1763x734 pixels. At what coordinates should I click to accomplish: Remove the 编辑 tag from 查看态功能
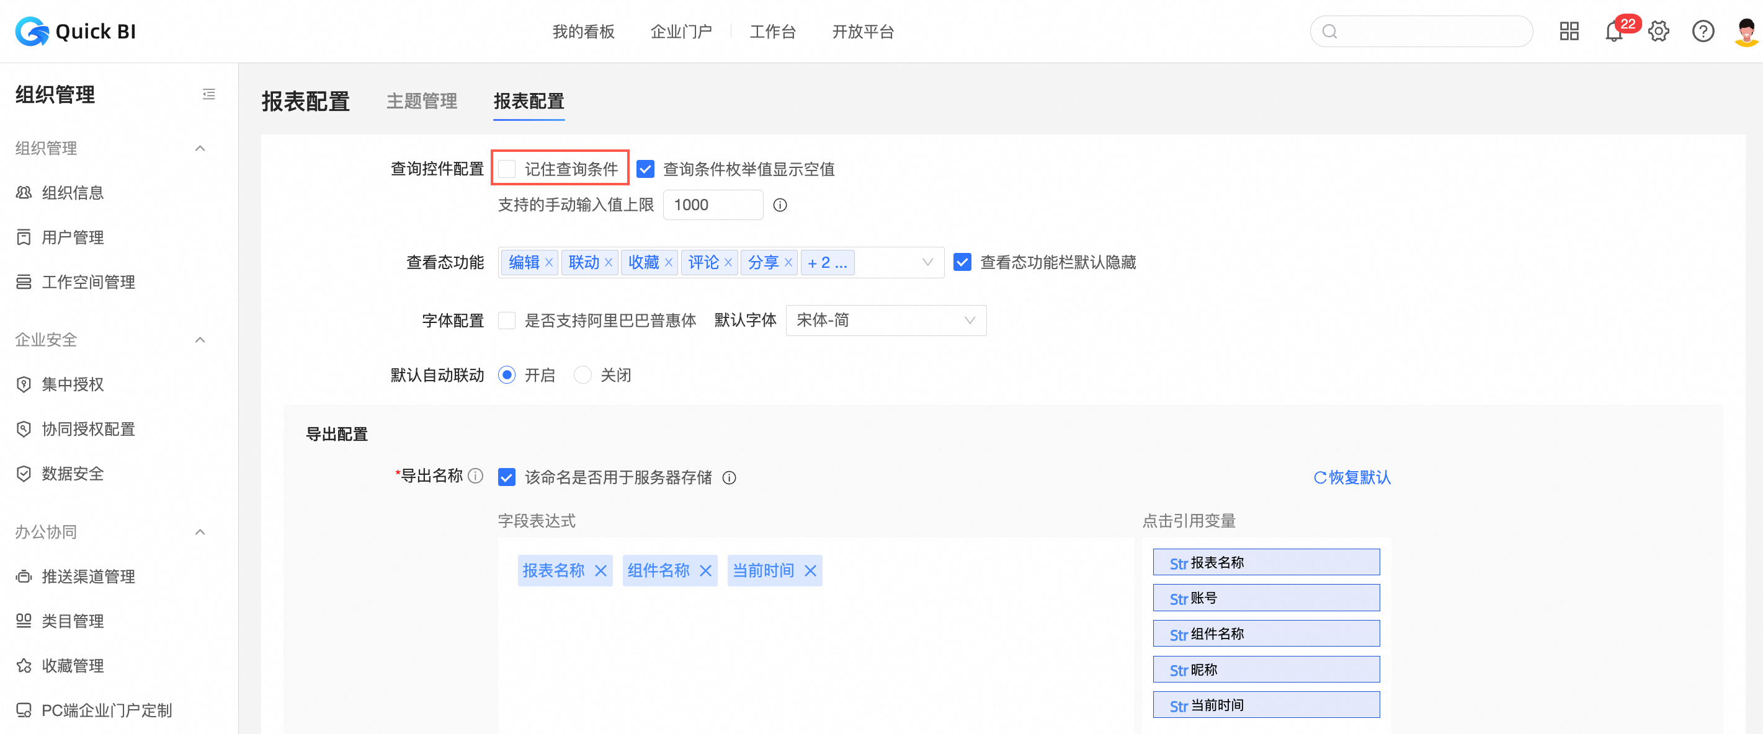click(x=549, y=263)
